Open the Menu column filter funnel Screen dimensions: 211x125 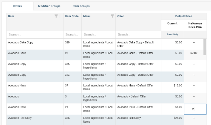point(112,16)
